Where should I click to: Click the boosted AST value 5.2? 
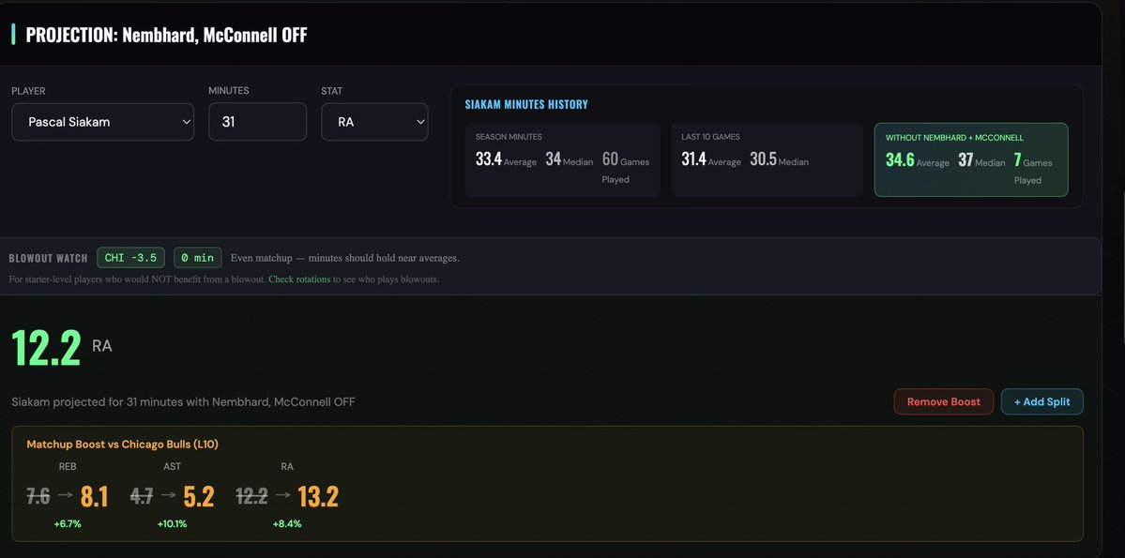tap(199, 496)
